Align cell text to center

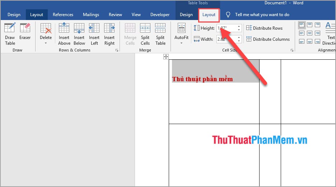pyautogui.click(x=310, y=33)
